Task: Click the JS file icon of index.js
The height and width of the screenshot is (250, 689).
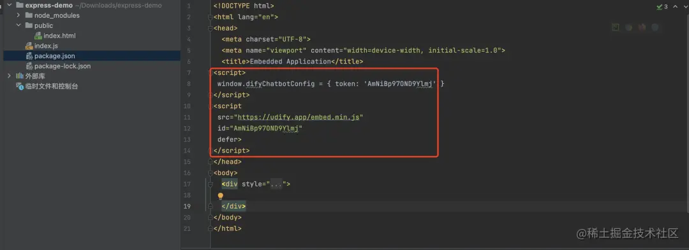Action: click(29, 46)
